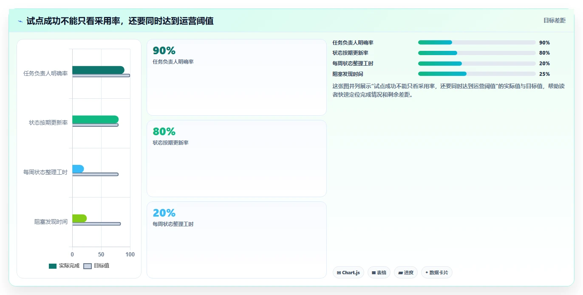Click the 阻塞发现时间 chart axis label
Viewport: 583px width, 295px height.
click(x=51, y=222)
